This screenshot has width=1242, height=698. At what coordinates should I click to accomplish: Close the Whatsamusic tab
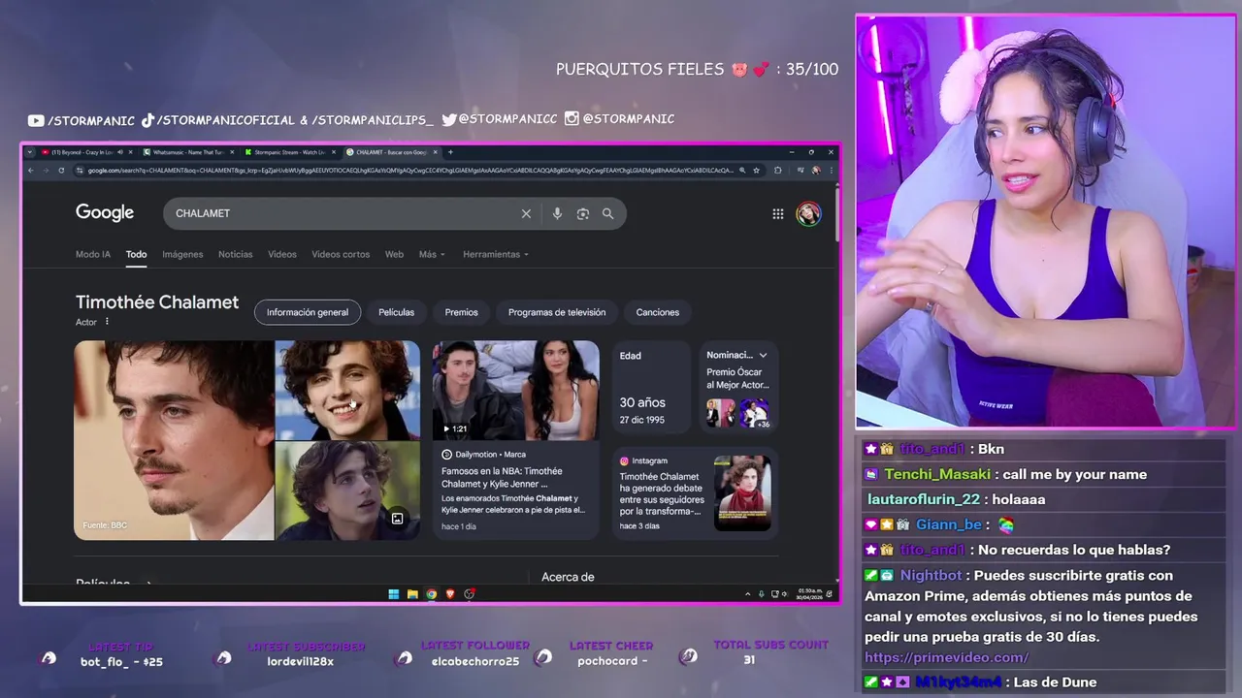232,152
